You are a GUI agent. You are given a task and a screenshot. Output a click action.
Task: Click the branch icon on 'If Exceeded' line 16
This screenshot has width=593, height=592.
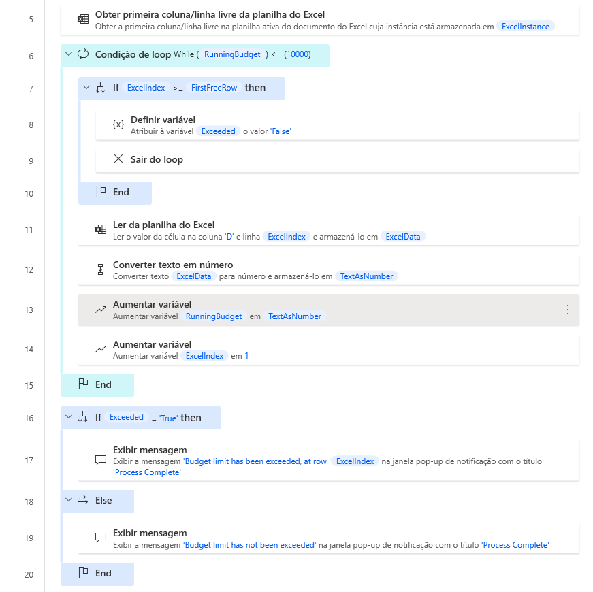point(82,417)
